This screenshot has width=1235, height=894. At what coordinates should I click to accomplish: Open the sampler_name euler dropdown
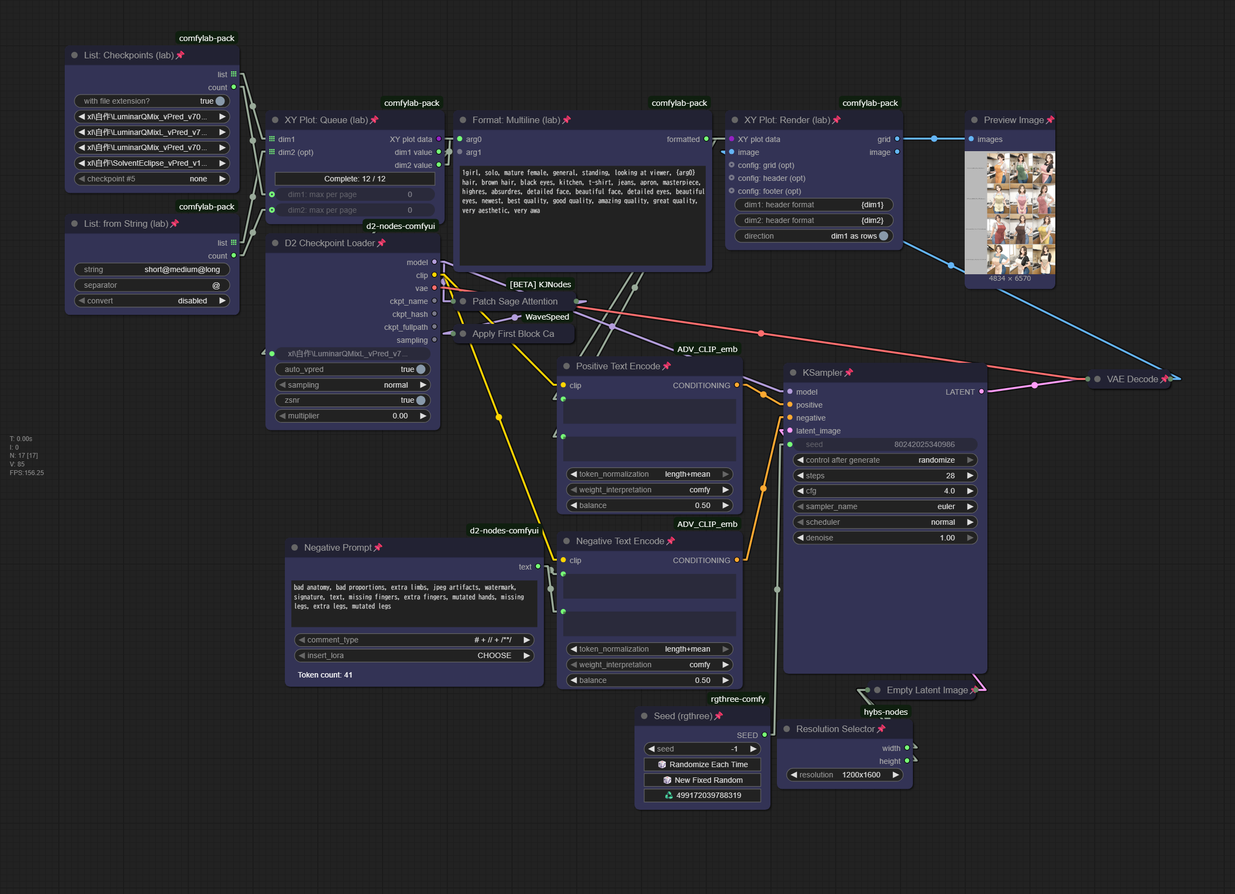tap(884, 507)
